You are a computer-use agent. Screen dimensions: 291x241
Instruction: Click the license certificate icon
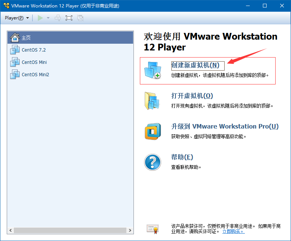pyautogui.click(x=153, y=229)
